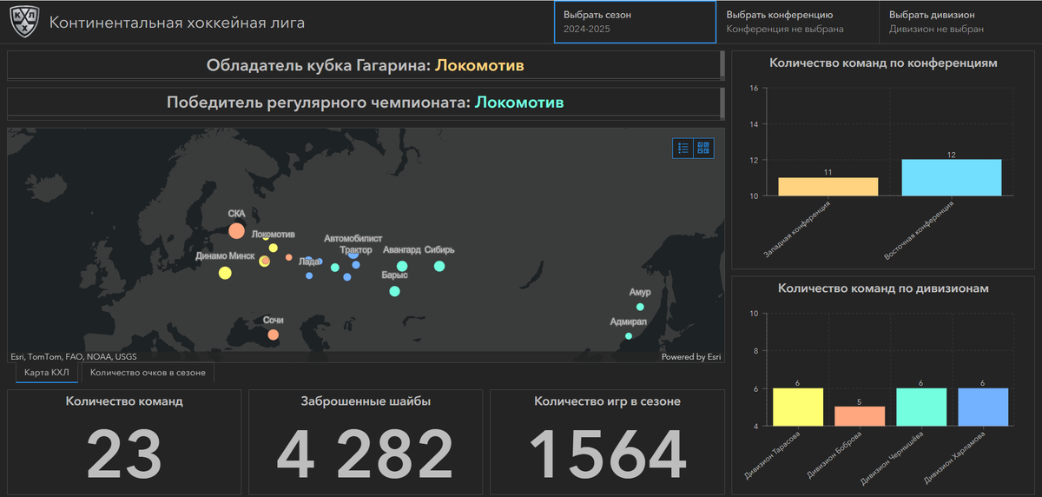Click the Локомотив label on map

(x=274, y=235)
